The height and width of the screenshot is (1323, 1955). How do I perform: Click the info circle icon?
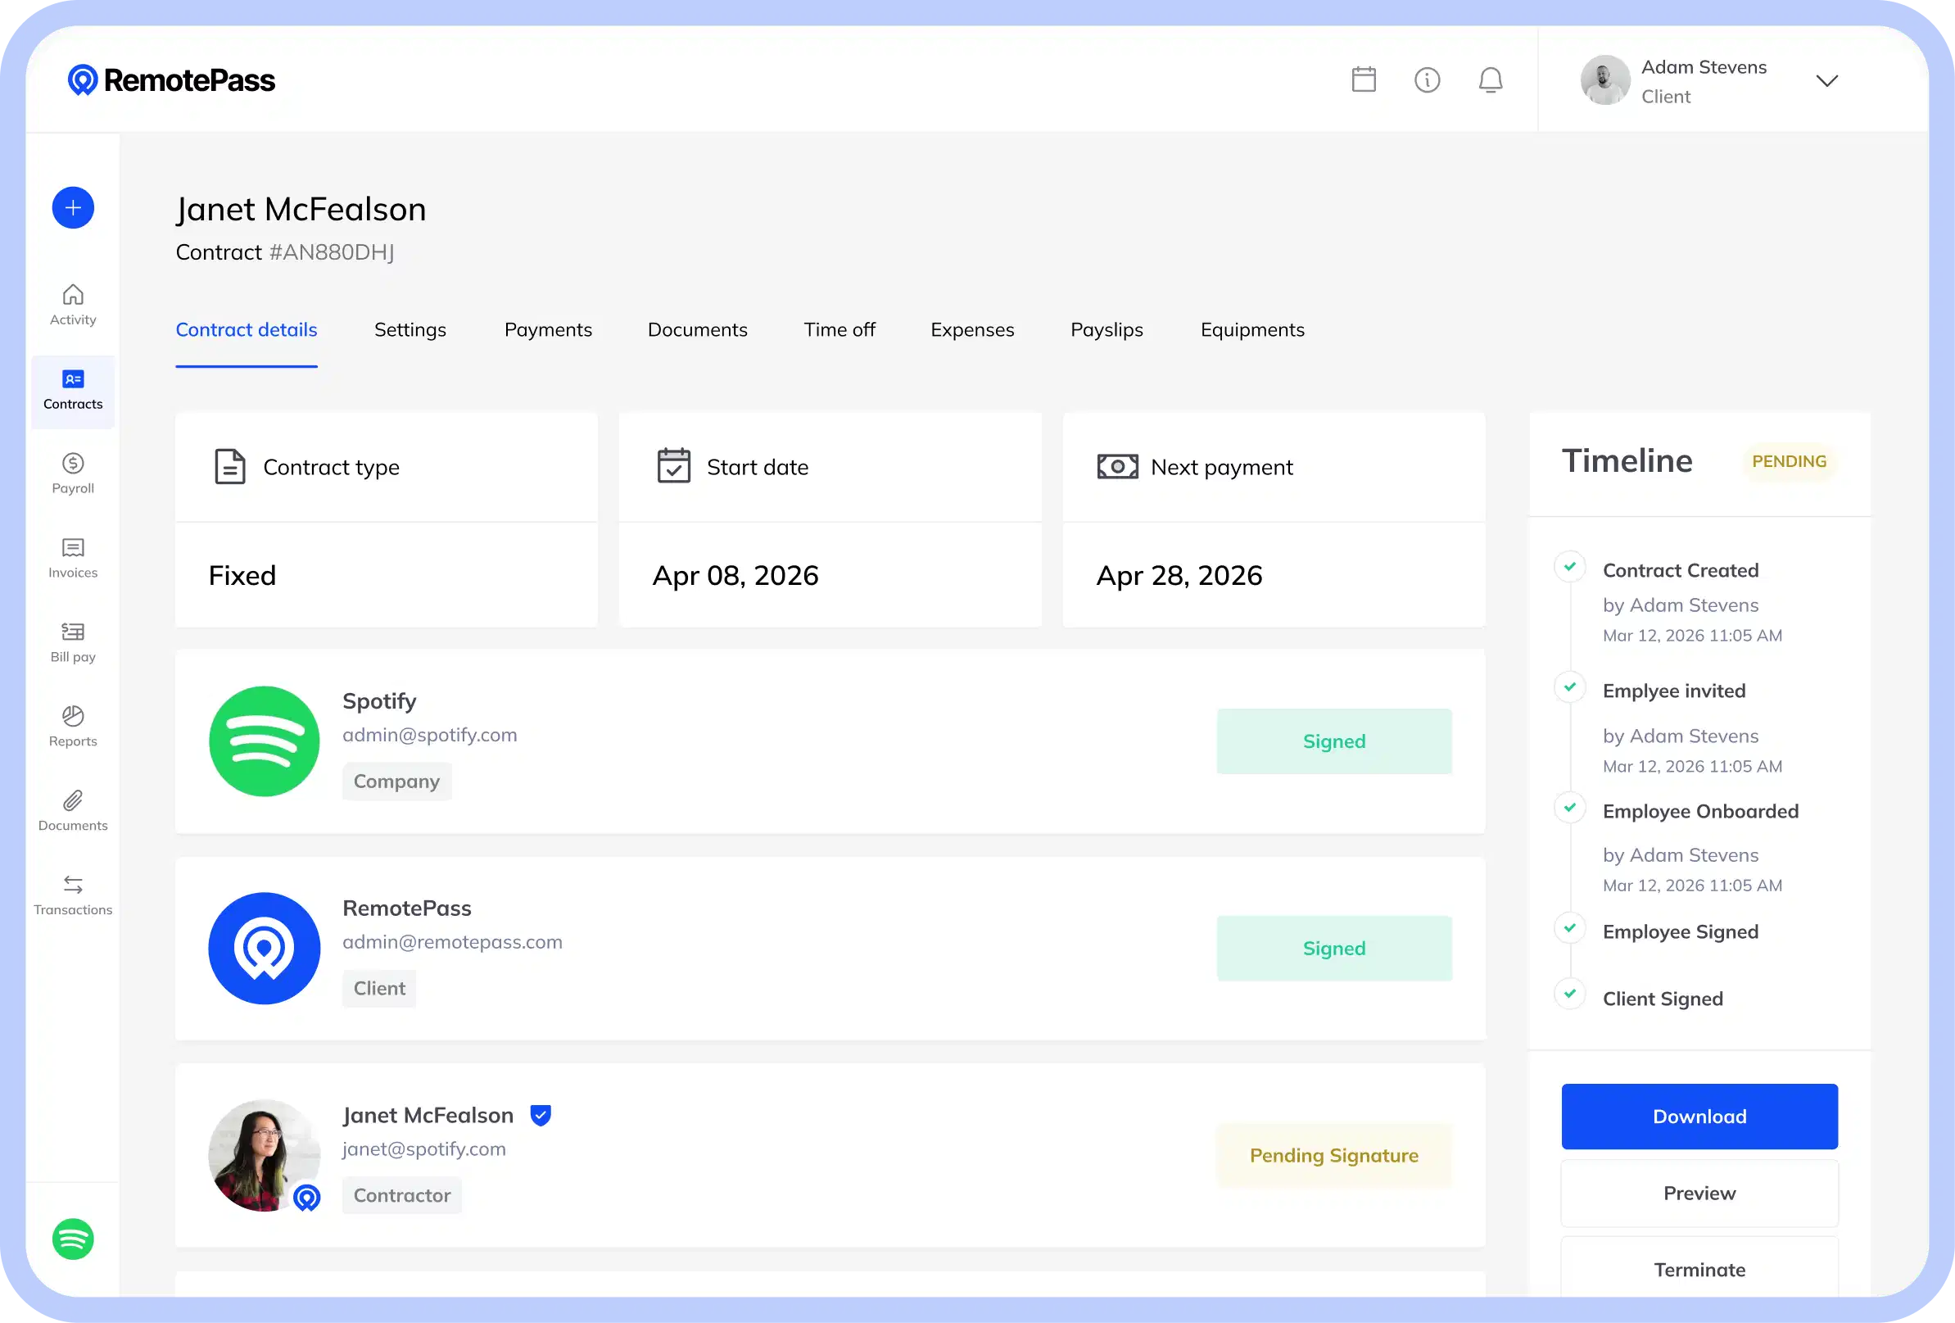pos(1427,80)
